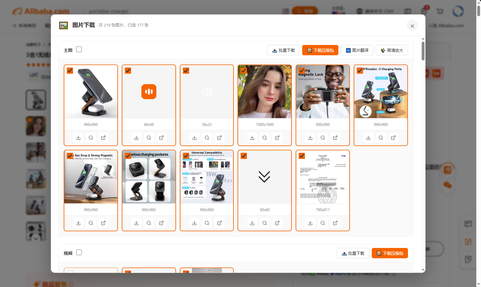Select the Rotation 3 Charging Ports thumbnail
The image size is (481, 287).
380,92
